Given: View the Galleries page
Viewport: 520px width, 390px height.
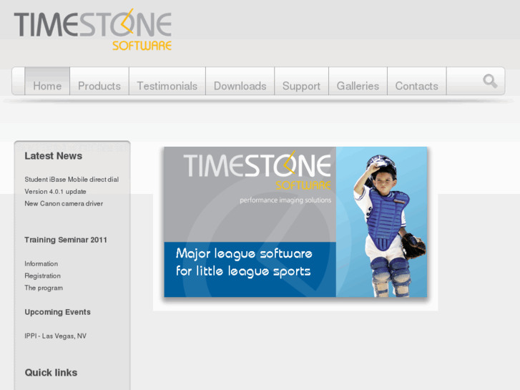Looking at the screenshot, I should tap(358, 82).
